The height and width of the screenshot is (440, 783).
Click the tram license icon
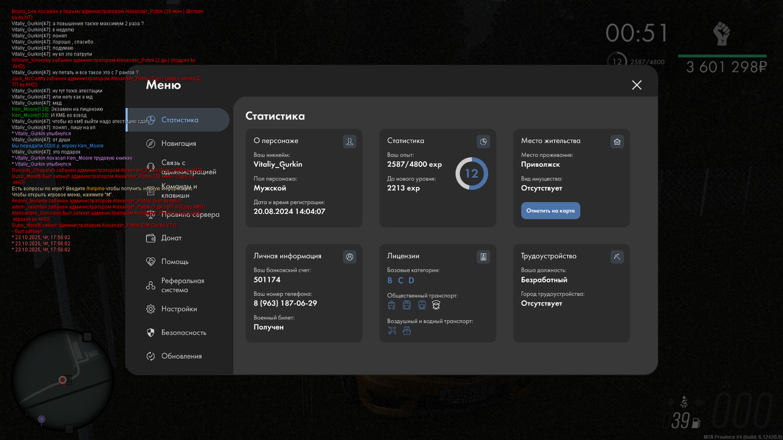(x=421, y=305)
